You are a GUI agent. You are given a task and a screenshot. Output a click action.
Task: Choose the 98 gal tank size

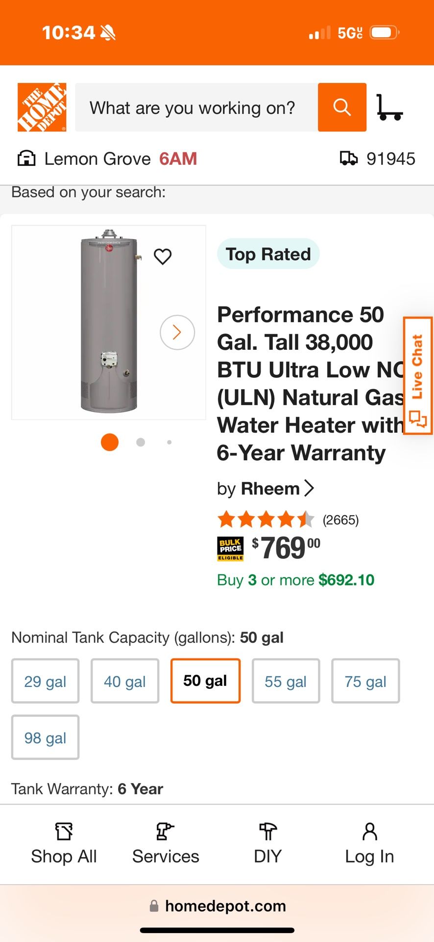point(45,737)
